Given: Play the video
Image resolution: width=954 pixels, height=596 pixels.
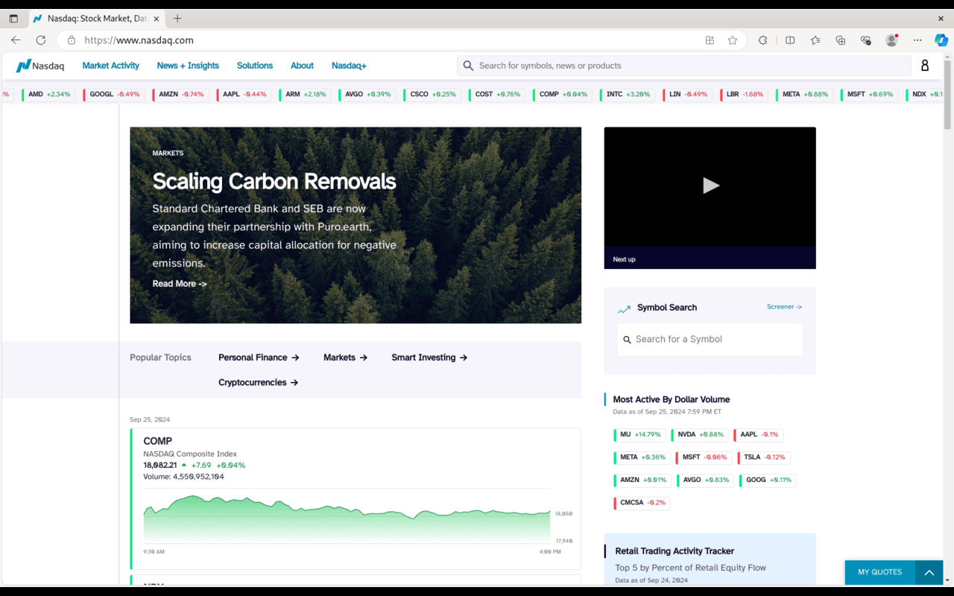Looking at the screenshot, I should click(710, 186).
